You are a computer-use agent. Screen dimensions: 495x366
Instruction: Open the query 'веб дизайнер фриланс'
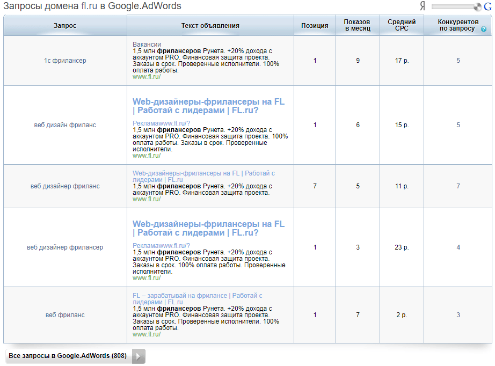click(65, 186)
